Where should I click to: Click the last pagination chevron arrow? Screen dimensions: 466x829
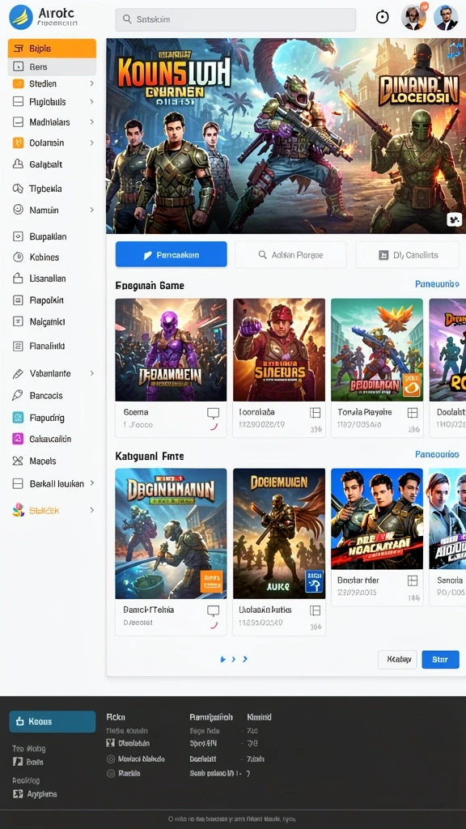245,659
